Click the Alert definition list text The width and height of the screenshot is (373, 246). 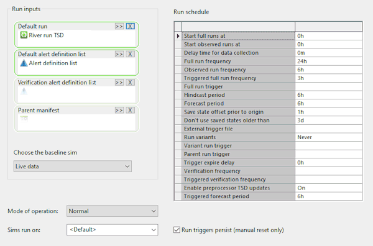pyautogui.click(x=53, y=63)
